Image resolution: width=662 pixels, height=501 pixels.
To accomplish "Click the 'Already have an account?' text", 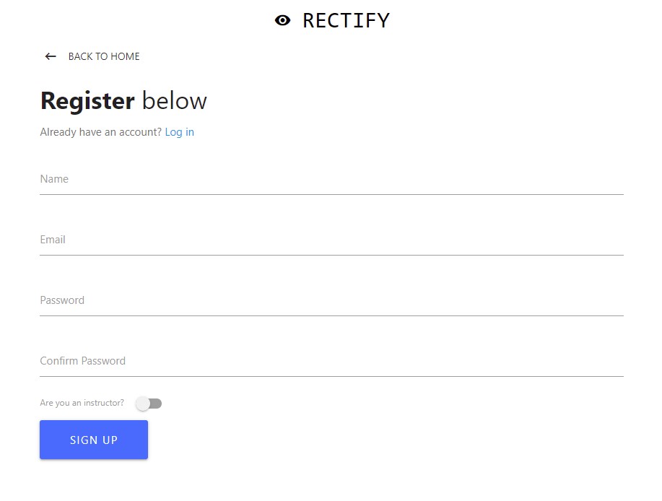I will (100, 132).
